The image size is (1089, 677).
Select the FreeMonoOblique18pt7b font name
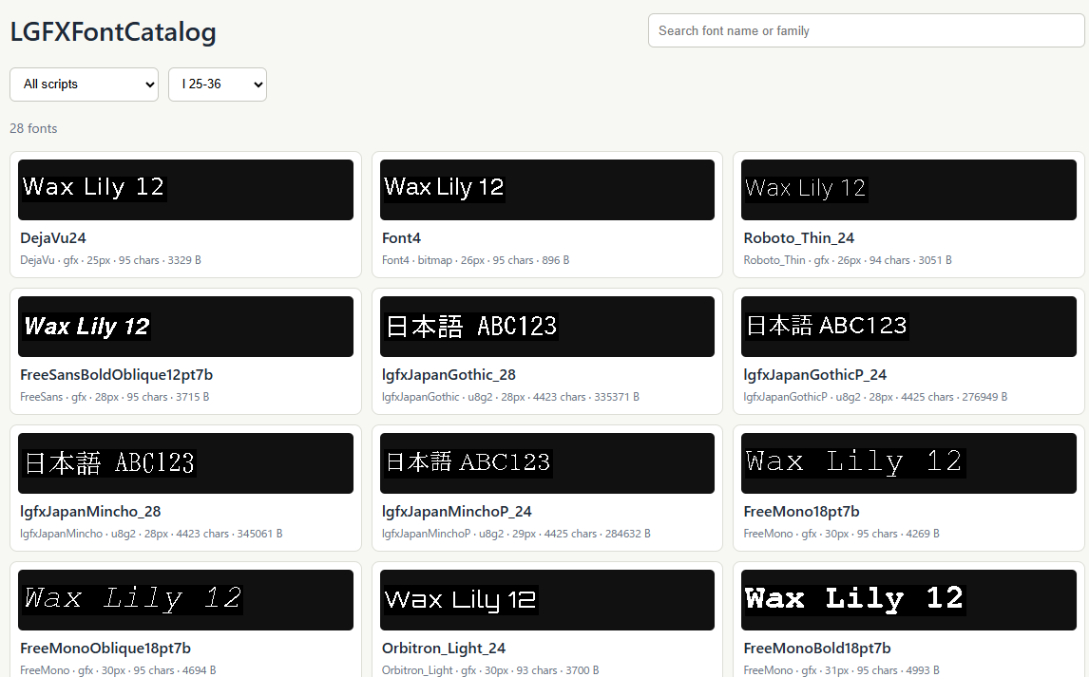tap(105, 648)
